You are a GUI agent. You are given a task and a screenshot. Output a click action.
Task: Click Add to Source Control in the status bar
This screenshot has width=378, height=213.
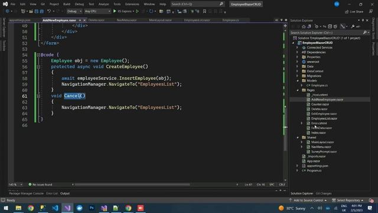coord(308,200)
